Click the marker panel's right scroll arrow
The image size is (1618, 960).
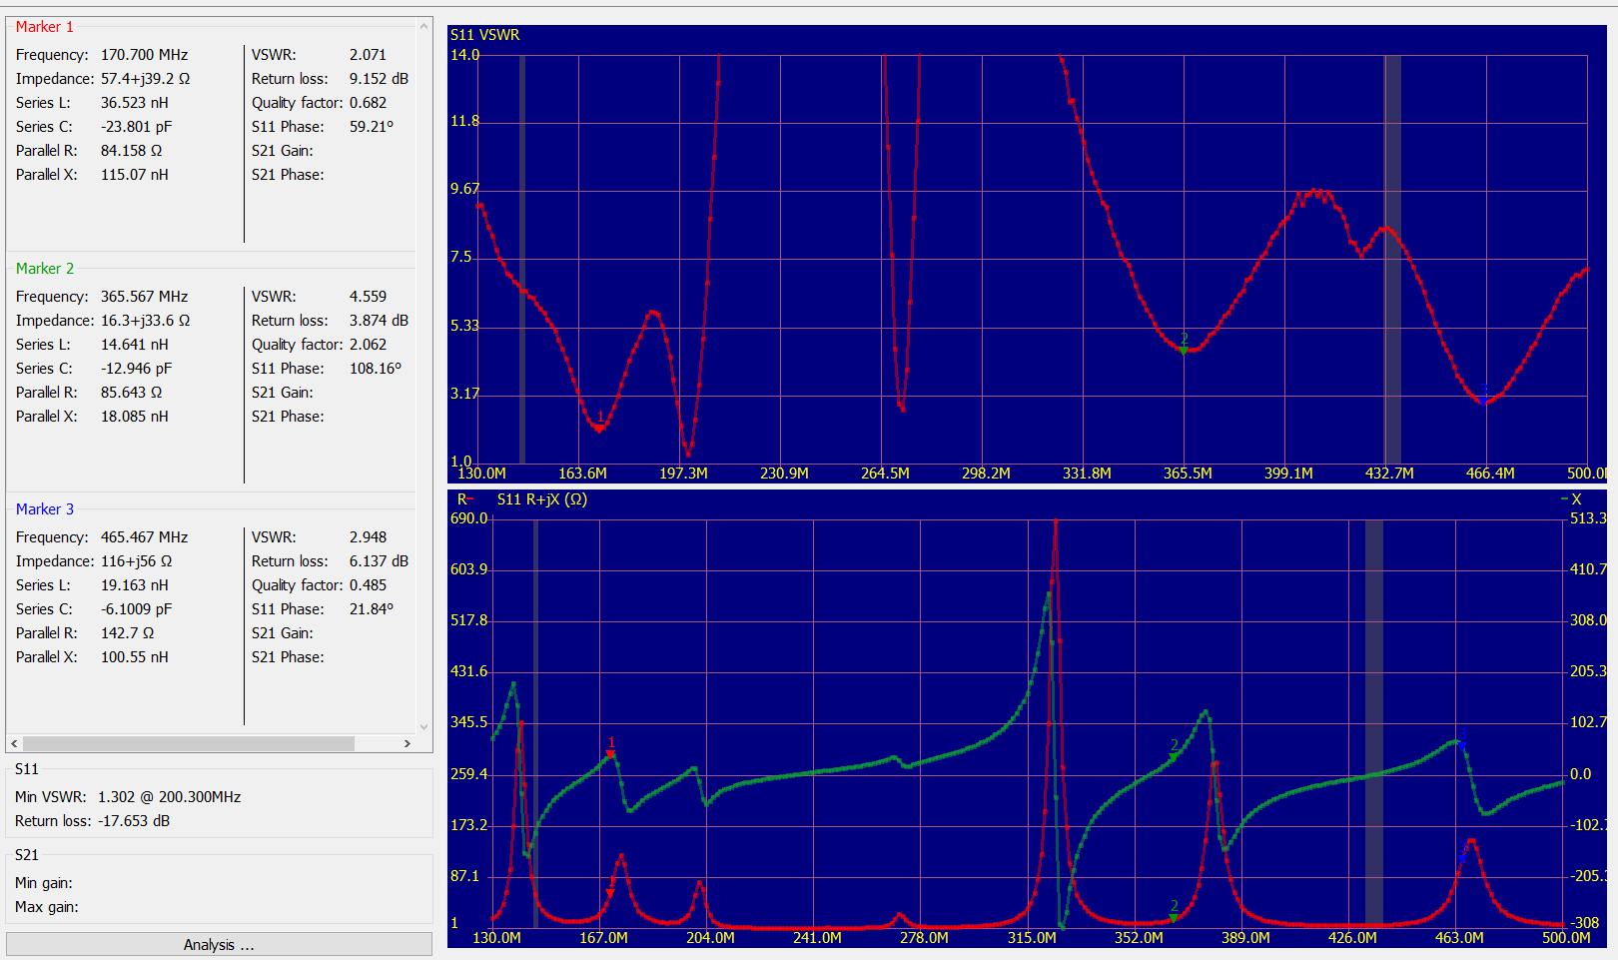406,743
